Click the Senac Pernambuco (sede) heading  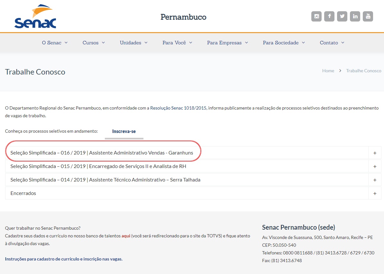pyautogui.click(x=298, y=227)
